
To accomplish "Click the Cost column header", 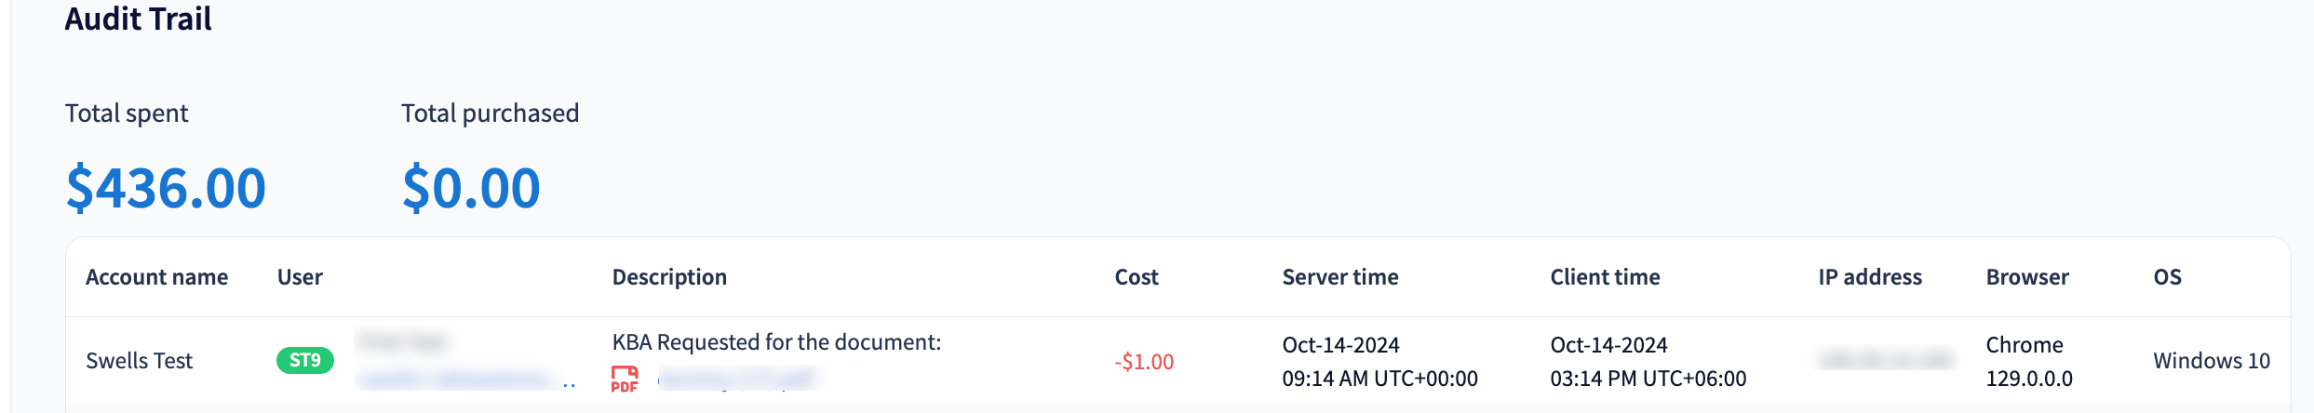I will click(x=1137, y=277).
